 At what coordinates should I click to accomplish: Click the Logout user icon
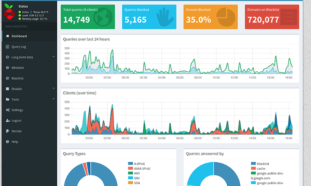tap(8, 120)
